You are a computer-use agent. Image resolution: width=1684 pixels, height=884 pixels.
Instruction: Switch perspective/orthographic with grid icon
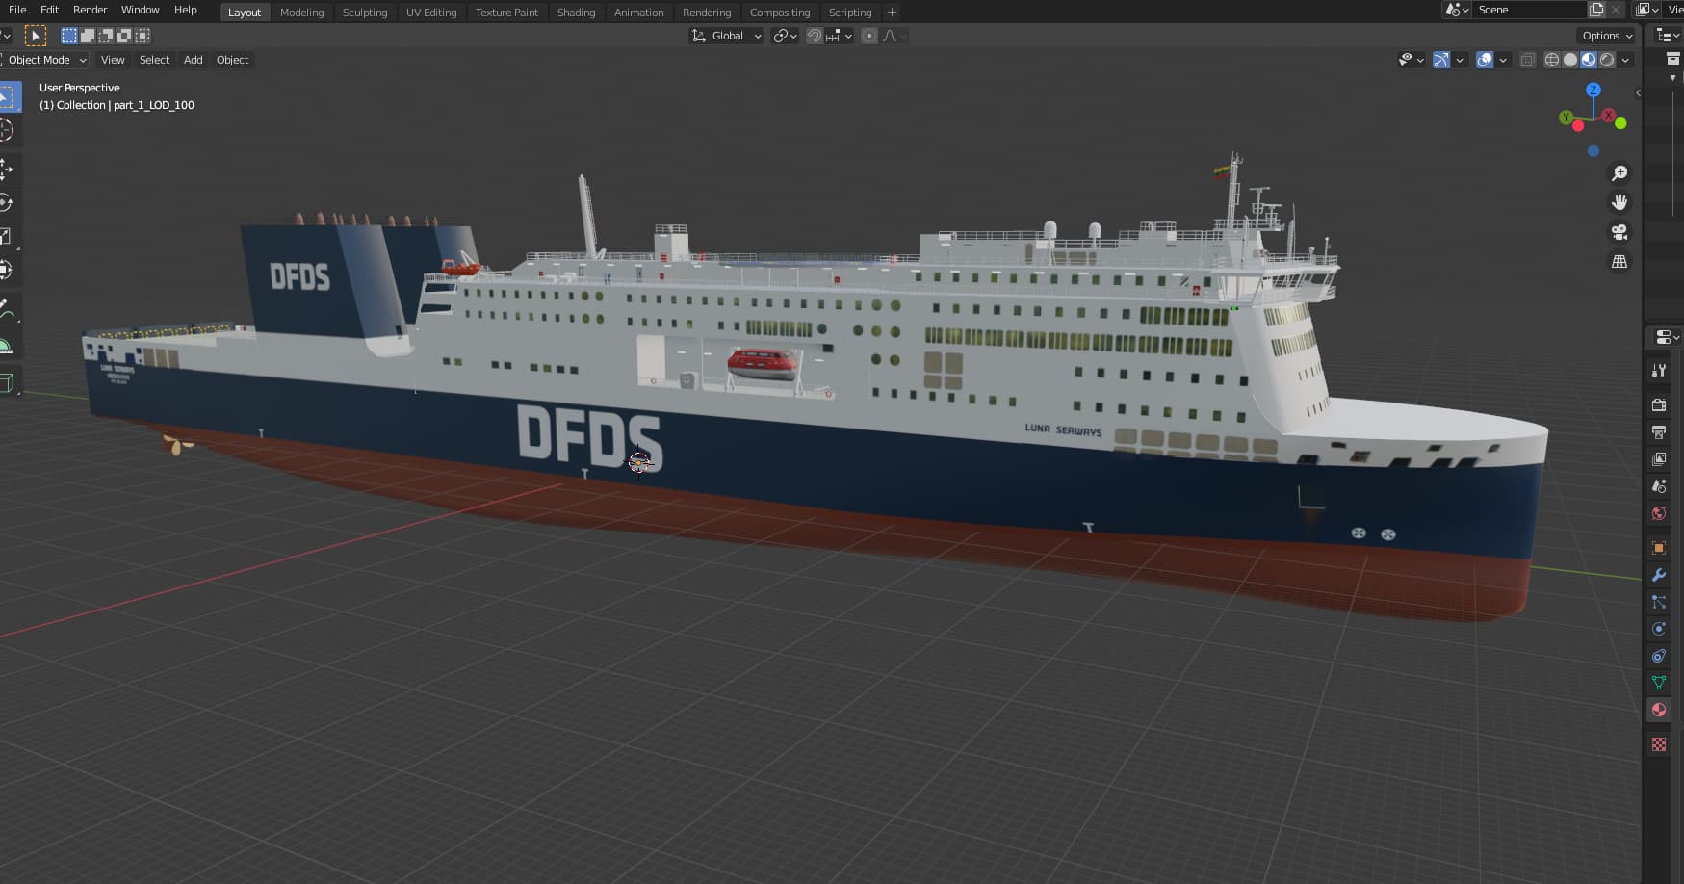[x=1619, y=262]
